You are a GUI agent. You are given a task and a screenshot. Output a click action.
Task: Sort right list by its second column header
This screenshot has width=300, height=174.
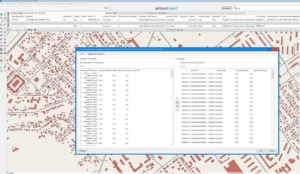[221, 70]
